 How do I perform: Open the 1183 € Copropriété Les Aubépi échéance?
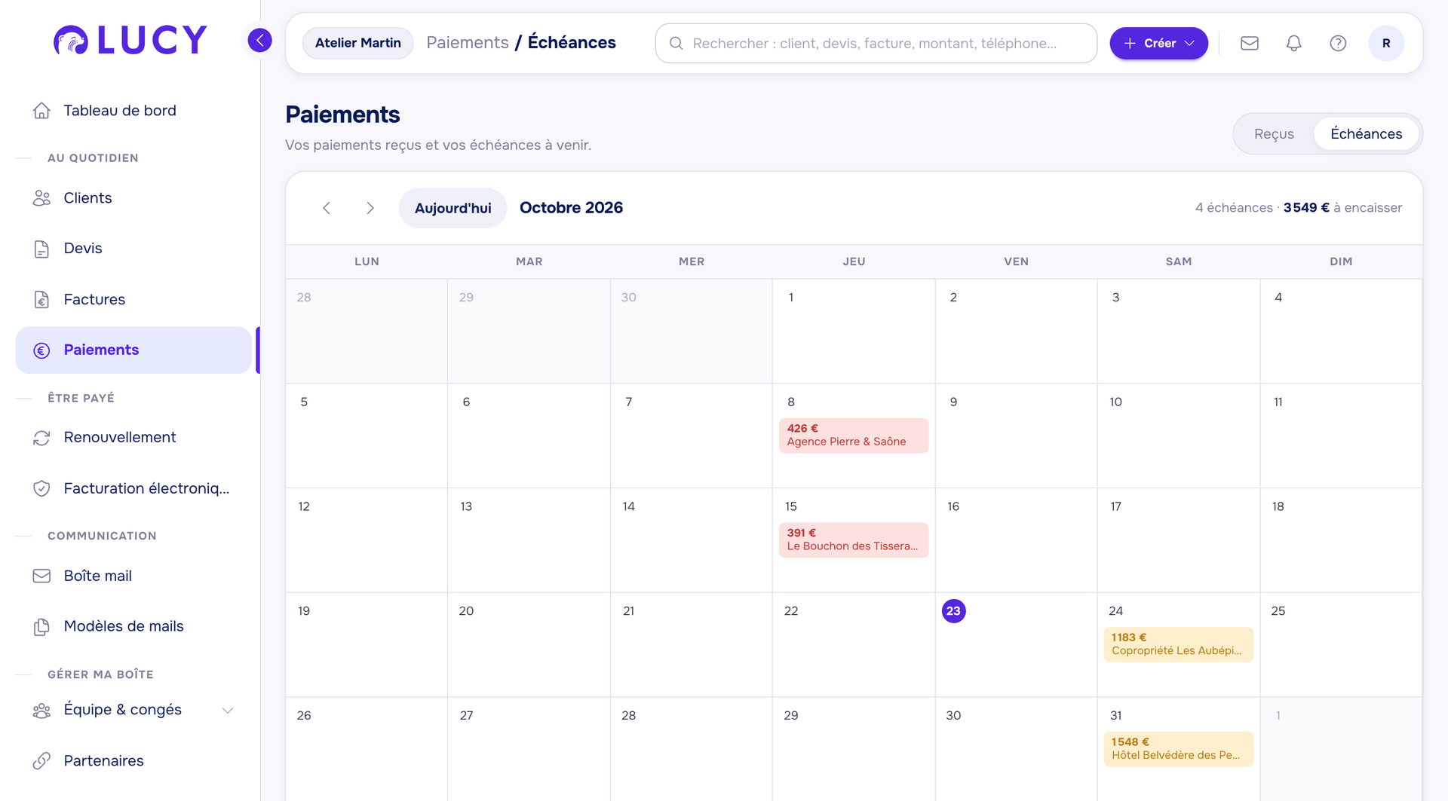1178,645
